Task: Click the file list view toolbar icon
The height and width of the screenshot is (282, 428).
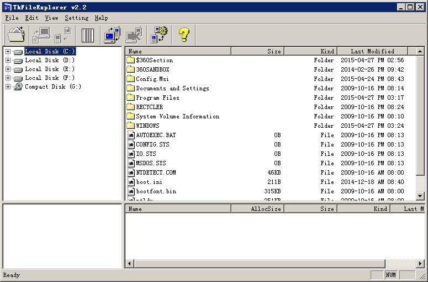Action: (x=88, y=35)
